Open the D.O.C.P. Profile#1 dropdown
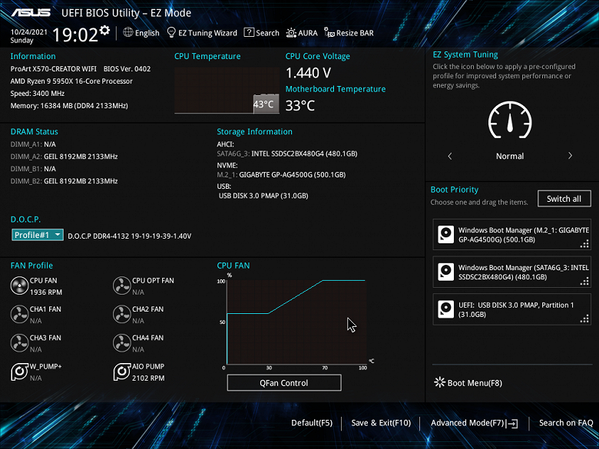Viewport: 599px width, 449px height. click(x=38, y=235)
